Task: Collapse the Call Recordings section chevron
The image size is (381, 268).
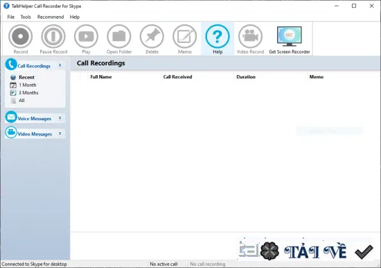Action: (60, 65)
